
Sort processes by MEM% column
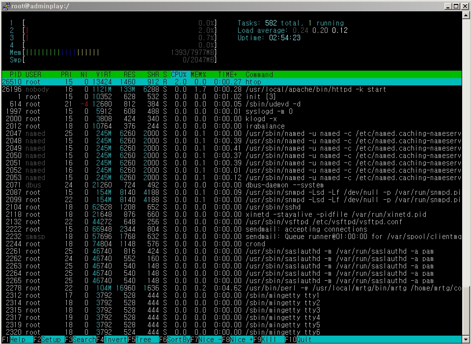click(x=197, y=74)
